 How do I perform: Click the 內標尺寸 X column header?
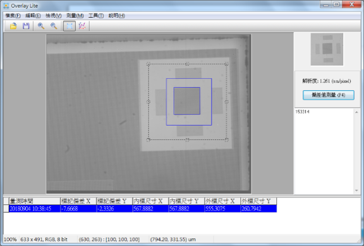click(x=150, y=201)
